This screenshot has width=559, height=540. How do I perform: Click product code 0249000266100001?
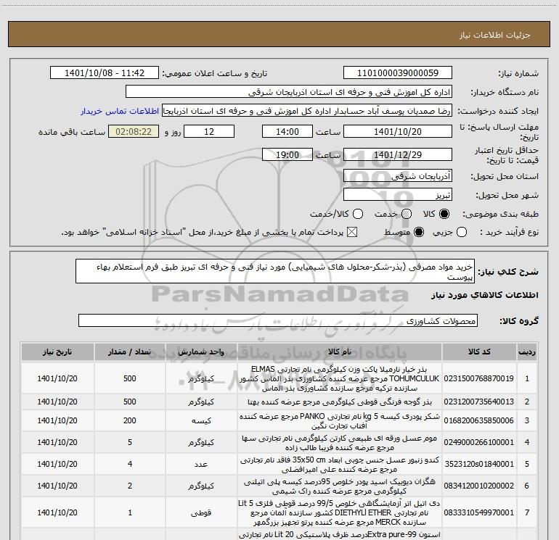pos(479,442)
